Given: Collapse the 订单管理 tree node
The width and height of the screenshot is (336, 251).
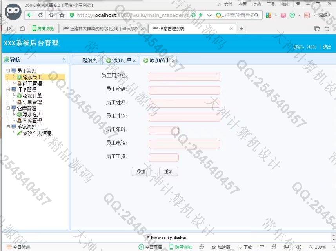Looking at the screenshot, I should [x=8, y=89].
